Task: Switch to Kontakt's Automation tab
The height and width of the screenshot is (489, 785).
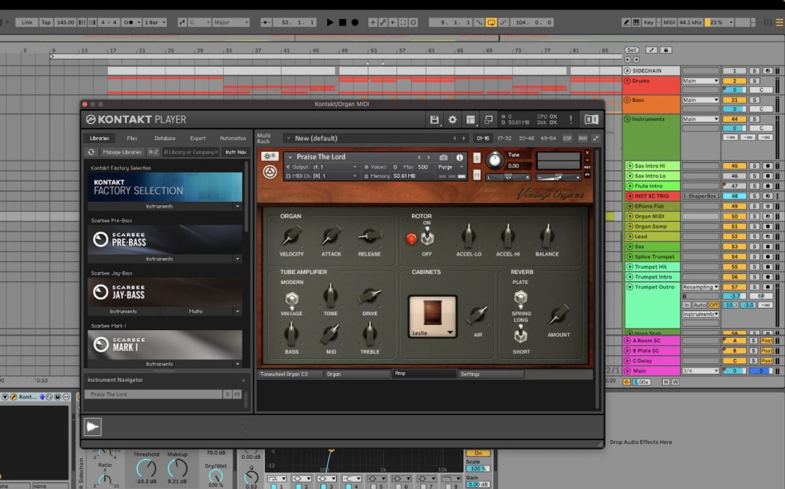Action: (233, 138)
